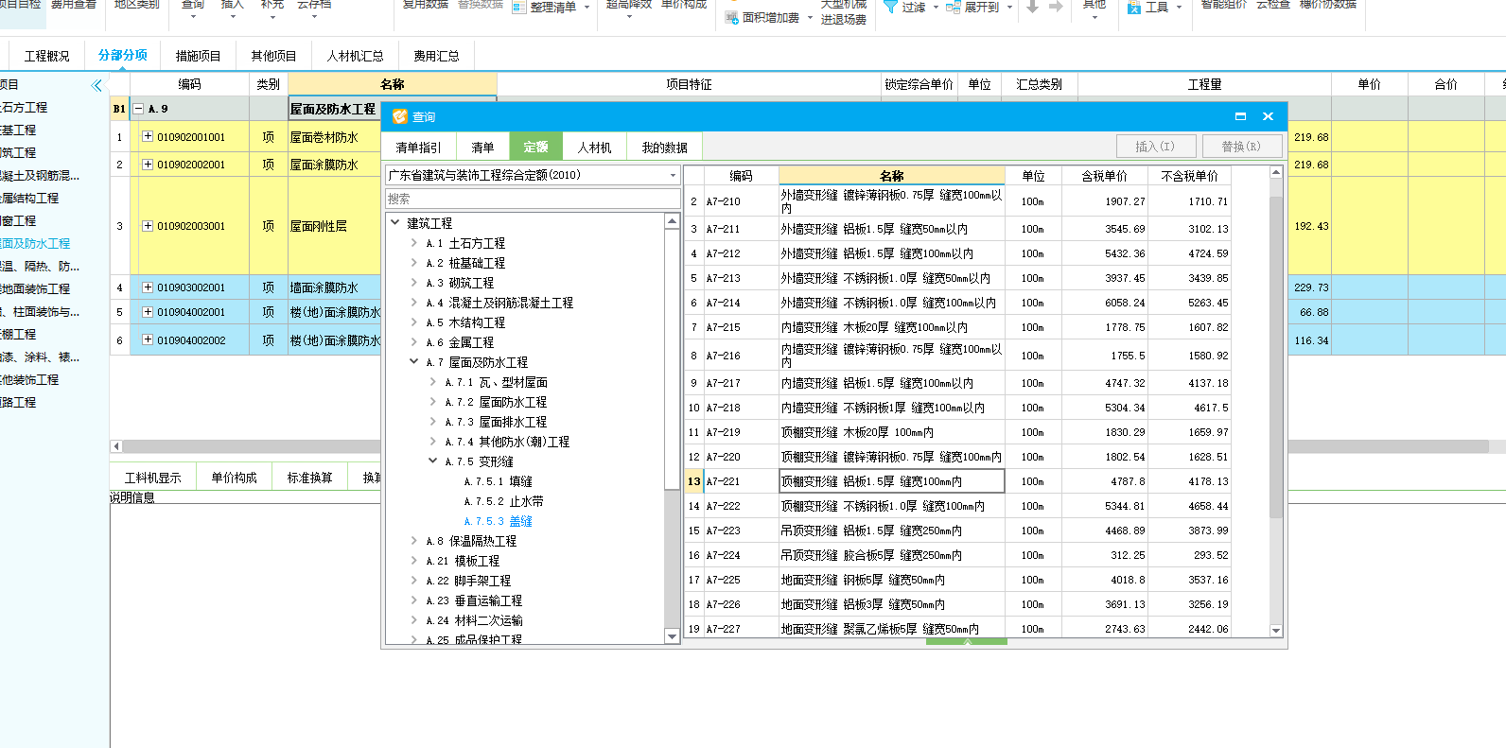The image size is (1506, 748).
Task: Click the grey move-right arrow icon
Action: [1056, 7]
